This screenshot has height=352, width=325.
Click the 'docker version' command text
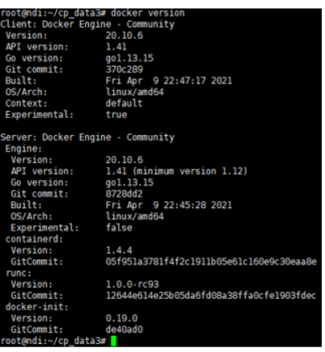[148, 13]
